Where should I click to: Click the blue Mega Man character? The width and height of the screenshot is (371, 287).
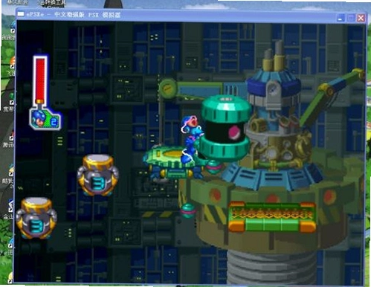pos(192,139)
